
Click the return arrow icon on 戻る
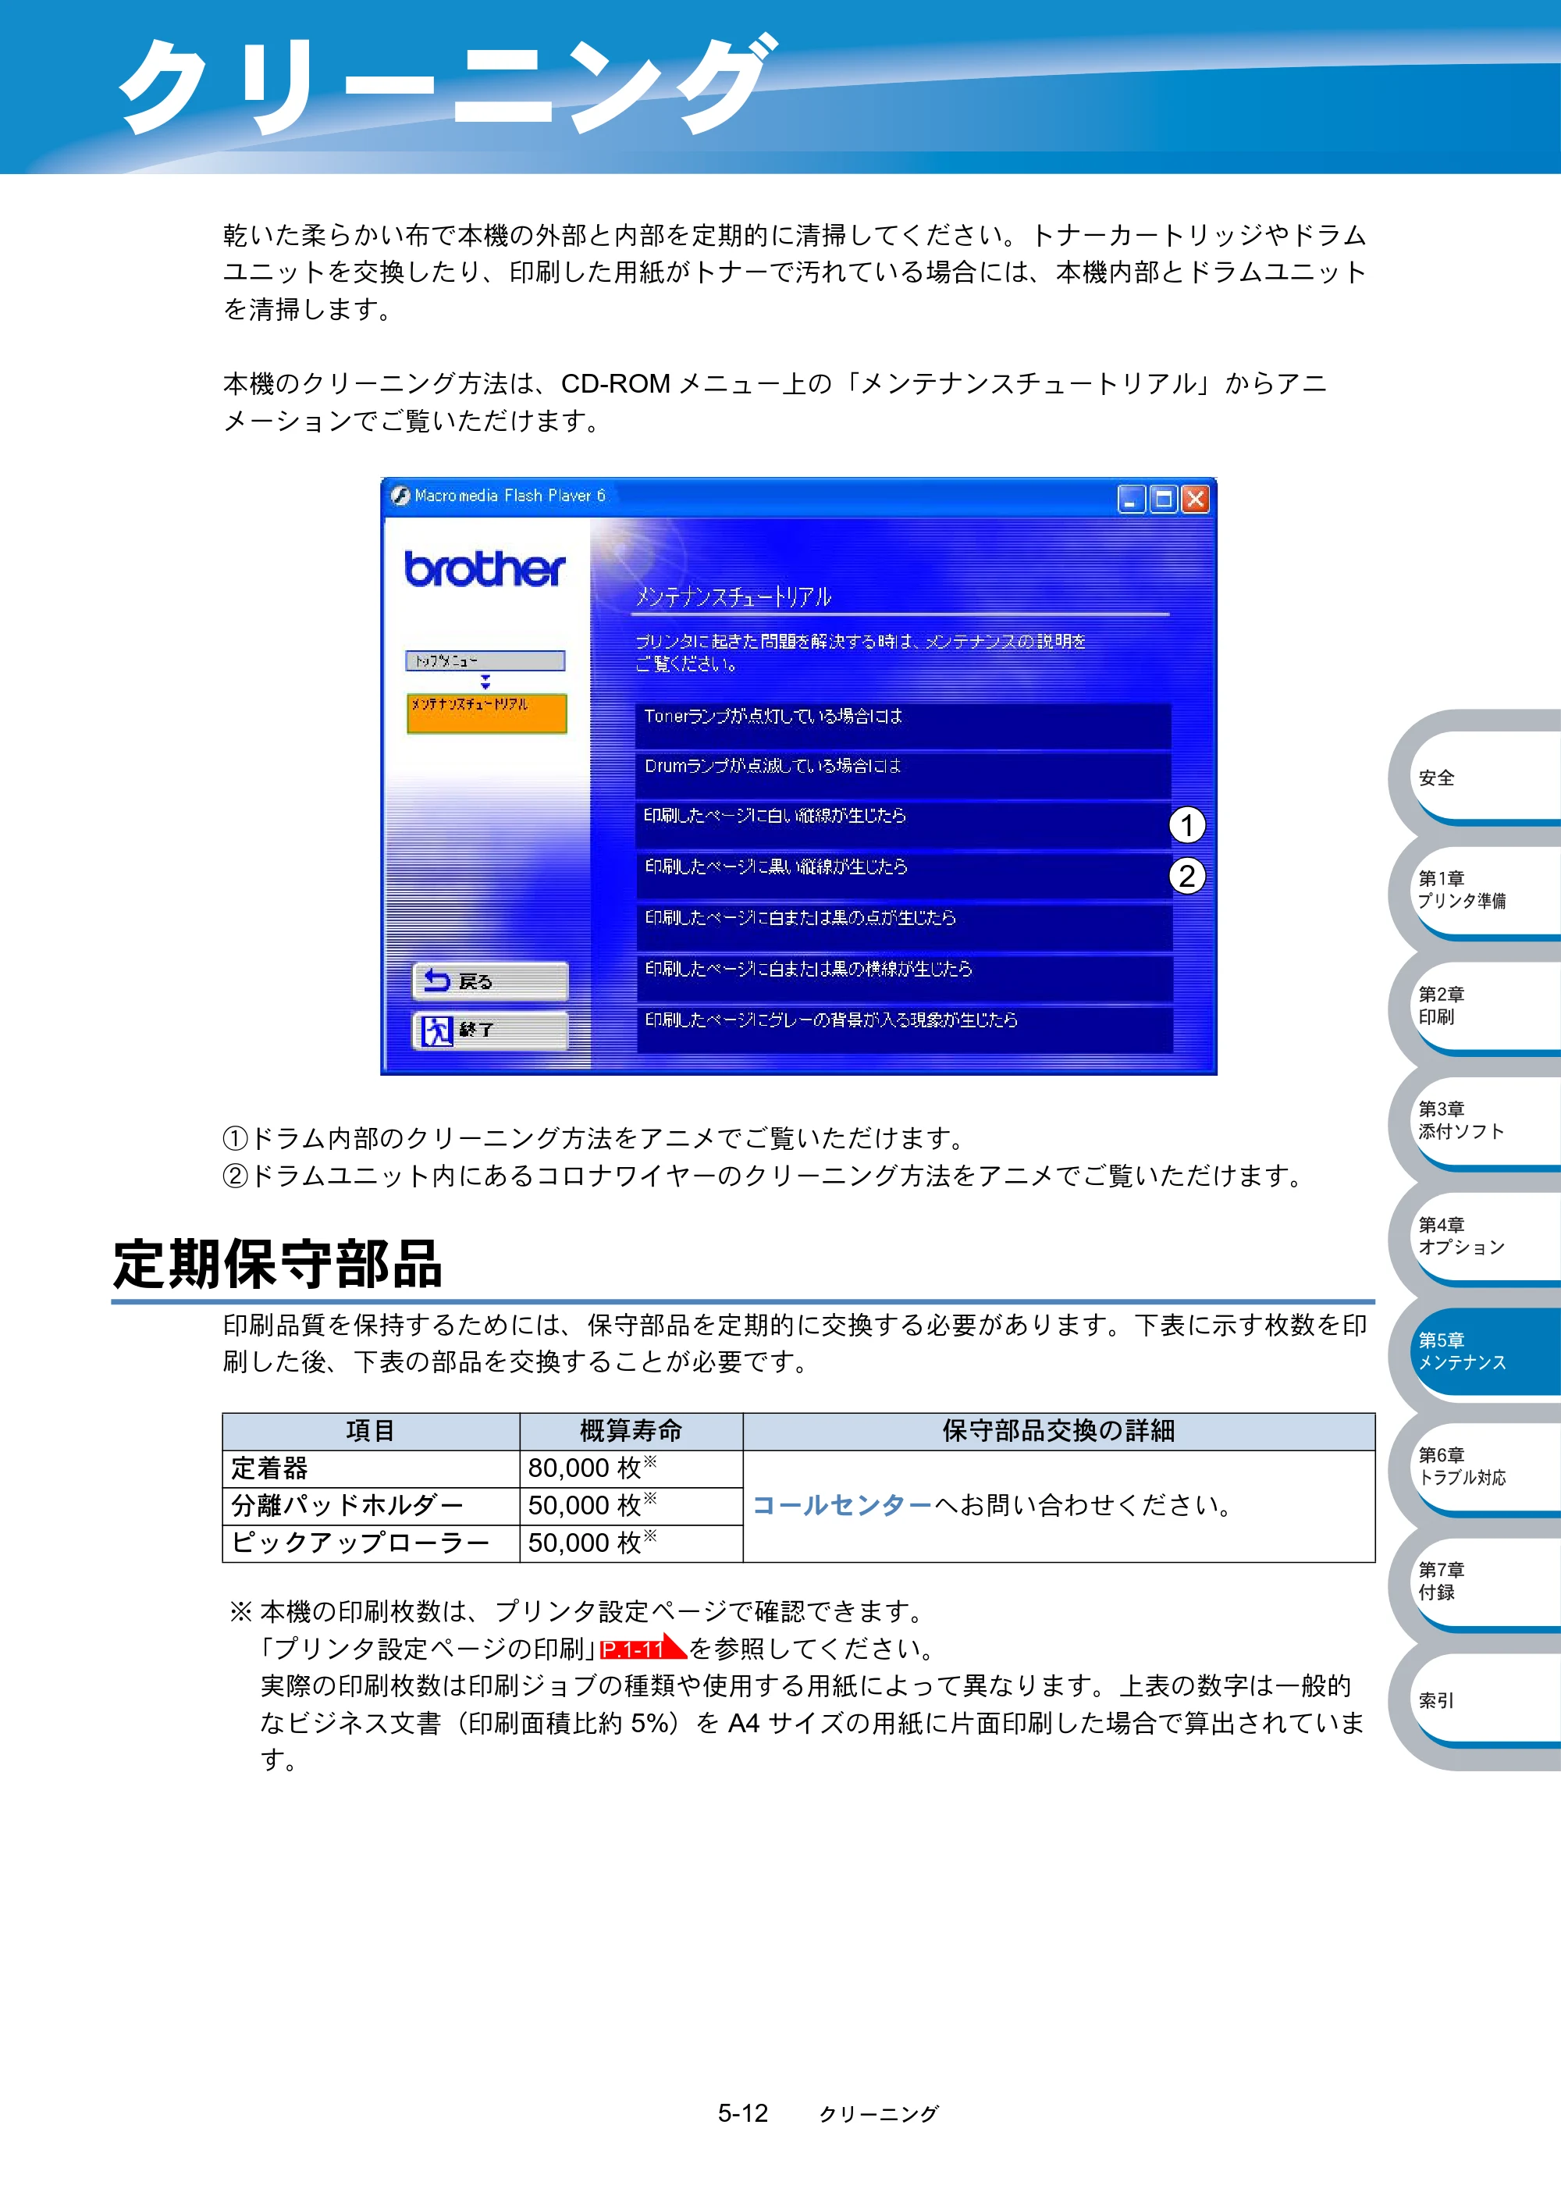pyautogui.click(x=437, y=980)
